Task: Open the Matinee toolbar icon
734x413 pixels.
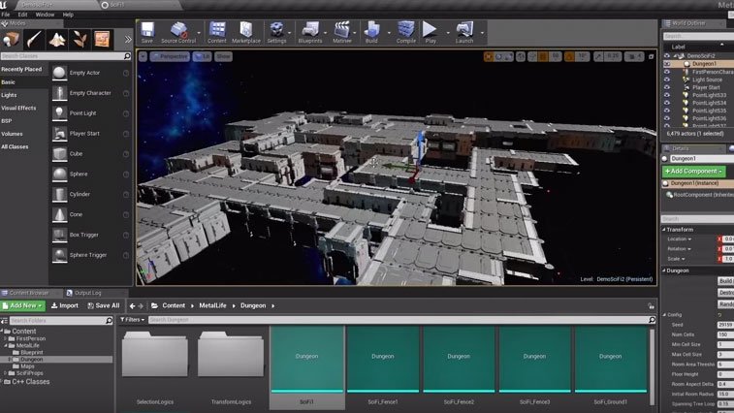Action: tap(342, 32)
